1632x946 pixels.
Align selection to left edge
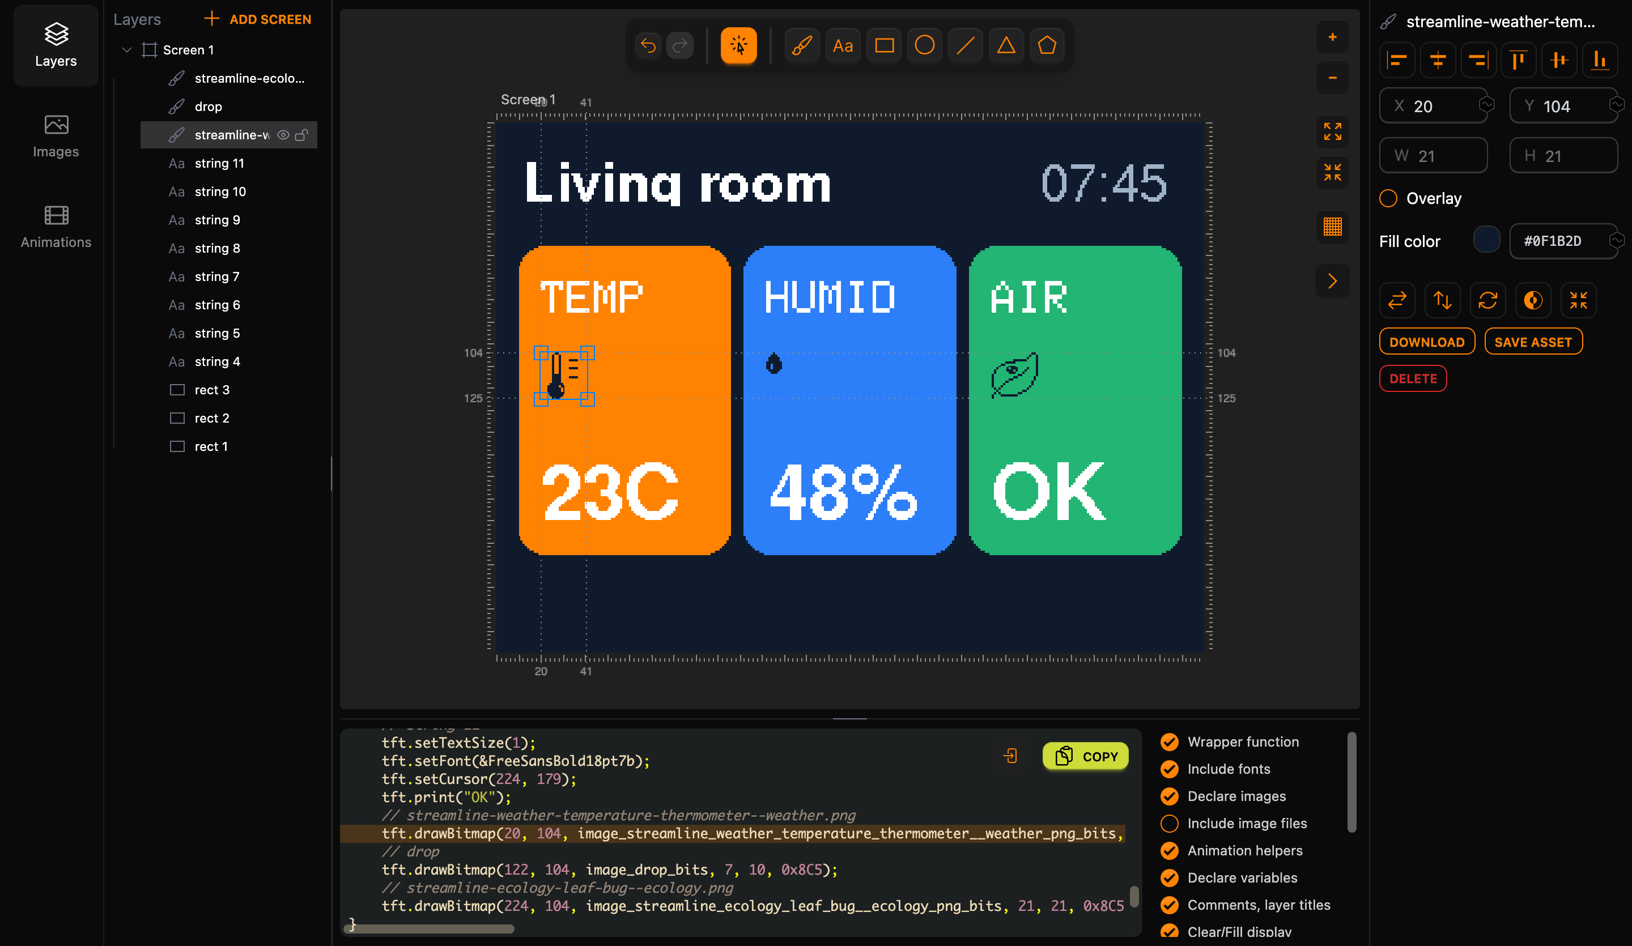pyautogui.click(x=1397, y=60)
